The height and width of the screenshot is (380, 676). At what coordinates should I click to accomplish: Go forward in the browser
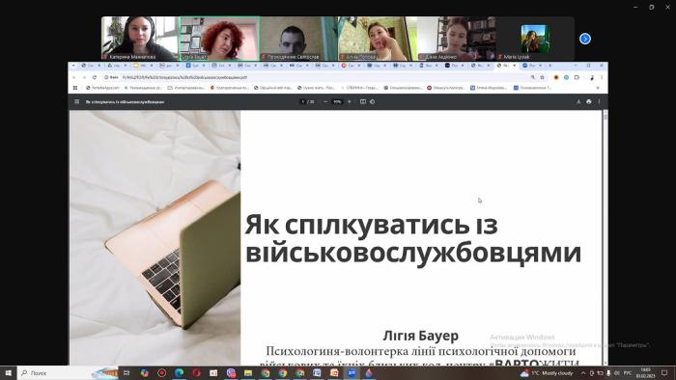click(x=84, y=77)
